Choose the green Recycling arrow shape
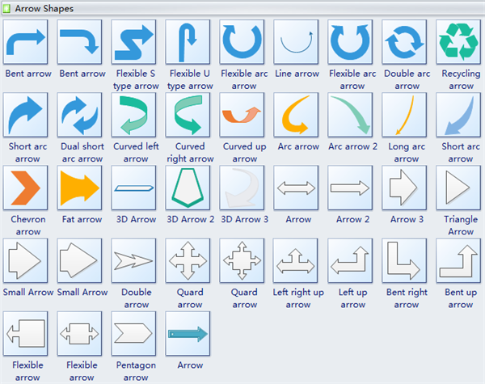Image resolution: width=485 pixels, height=384 pixels. 458,42
